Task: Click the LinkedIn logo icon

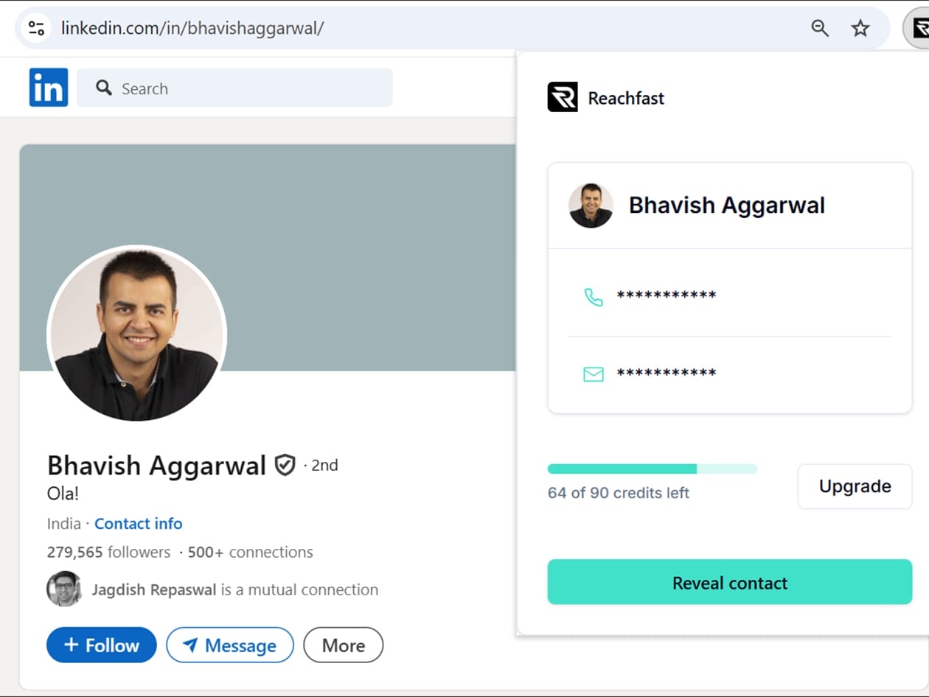Action: pos(49,88)
